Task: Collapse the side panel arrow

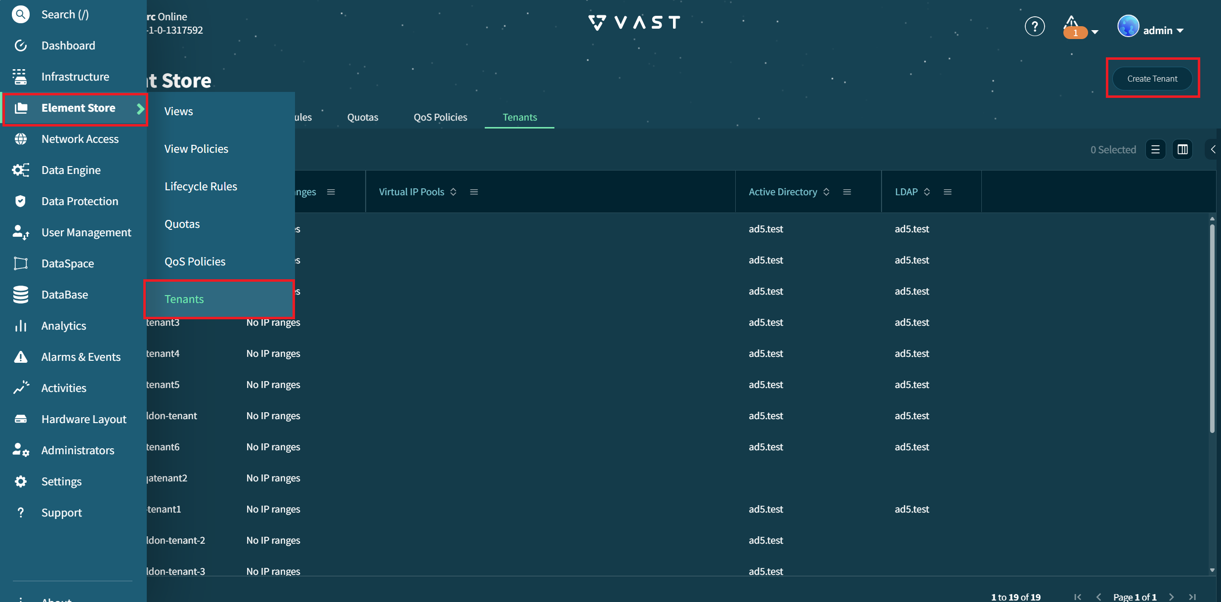Action: point(1213,149)
